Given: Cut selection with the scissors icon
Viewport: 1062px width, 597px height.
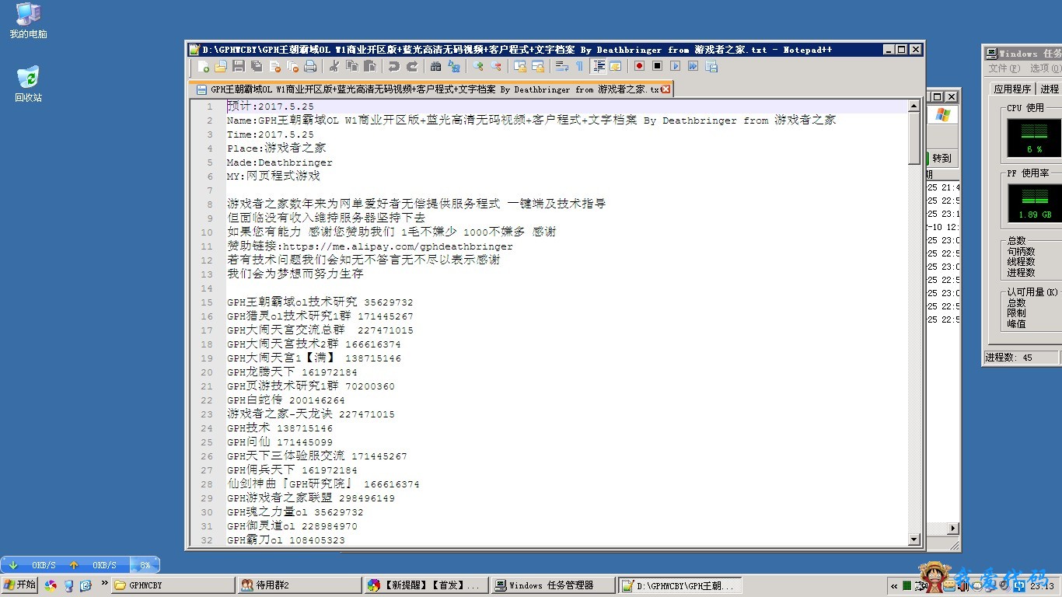Looking at the screenshot, I should (x=334, y=67).
